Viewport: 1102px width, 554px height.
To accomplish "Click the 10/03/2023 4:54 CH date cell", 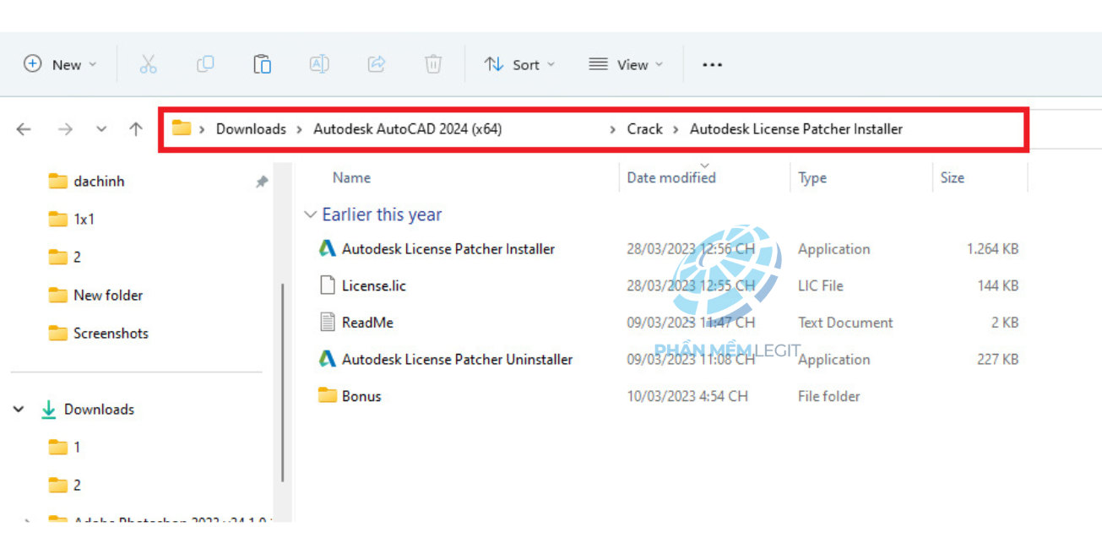I will click(x=687, y=396).
